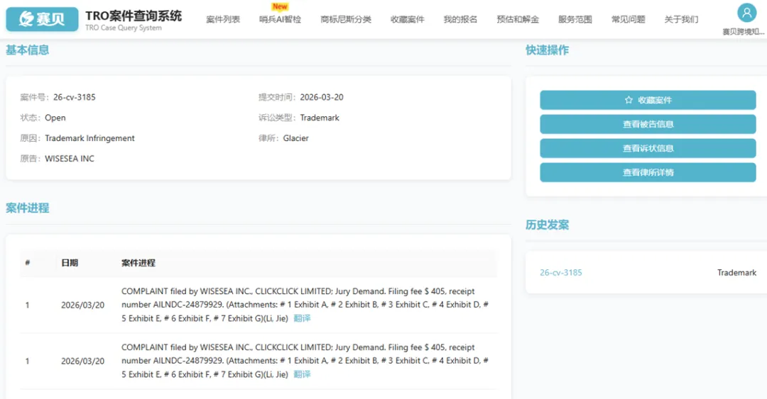Click the 快速操作 section heading
Image resolution: width=767 pixels, height=399 pixels.
(x=547, y=50)
